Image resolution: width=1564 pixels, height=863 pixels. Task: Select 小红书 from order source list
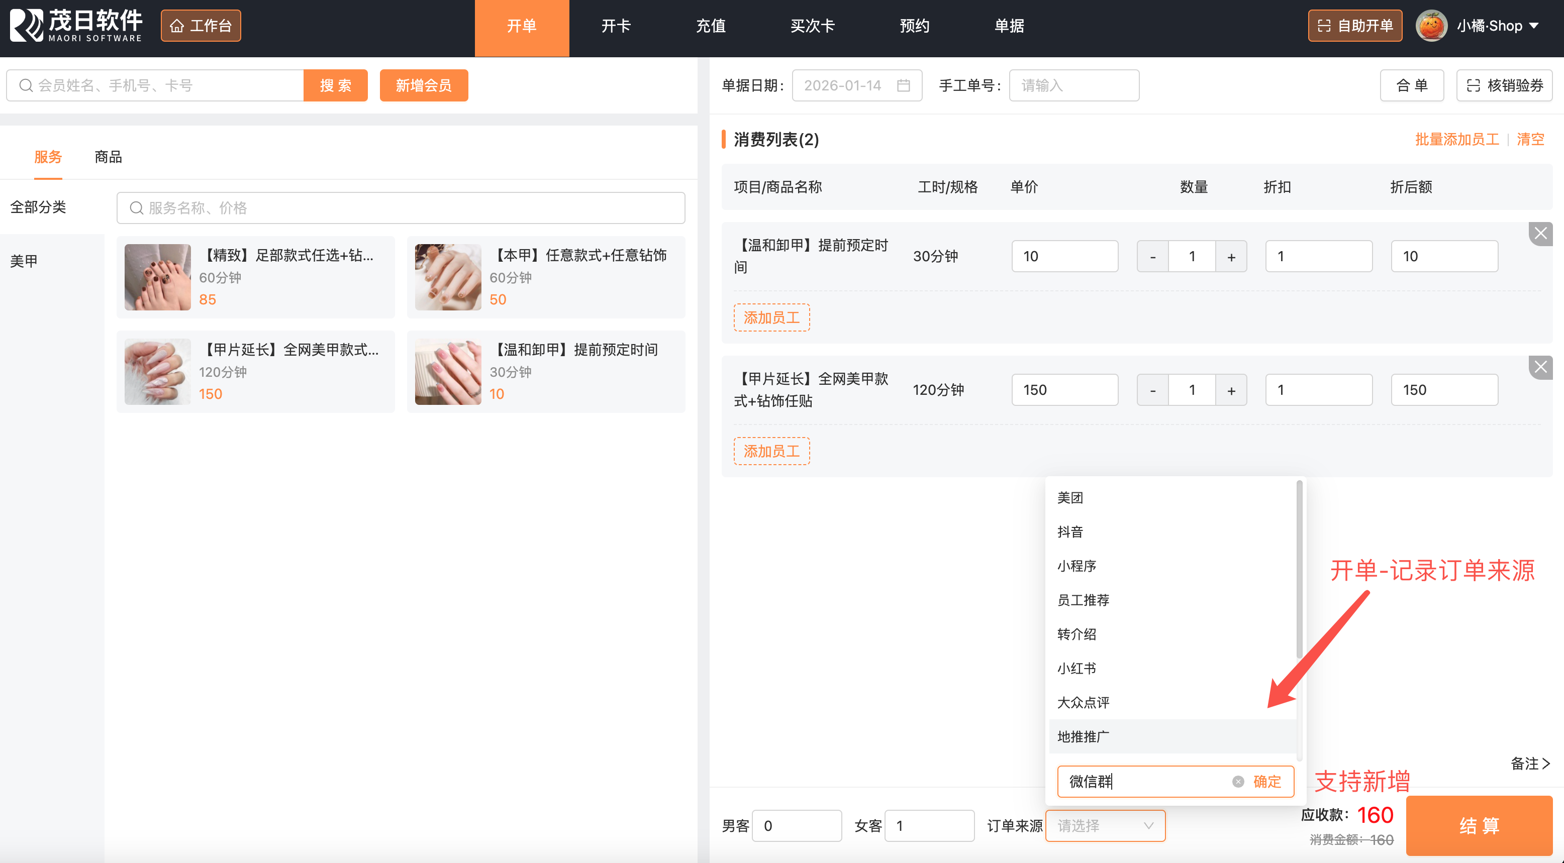[1077, 668]
